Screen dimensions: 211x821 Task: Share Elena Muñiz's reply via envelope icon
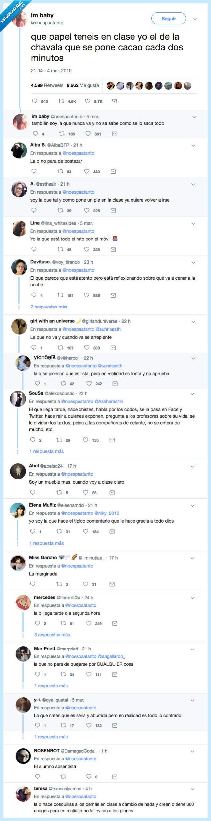point(112,532)
